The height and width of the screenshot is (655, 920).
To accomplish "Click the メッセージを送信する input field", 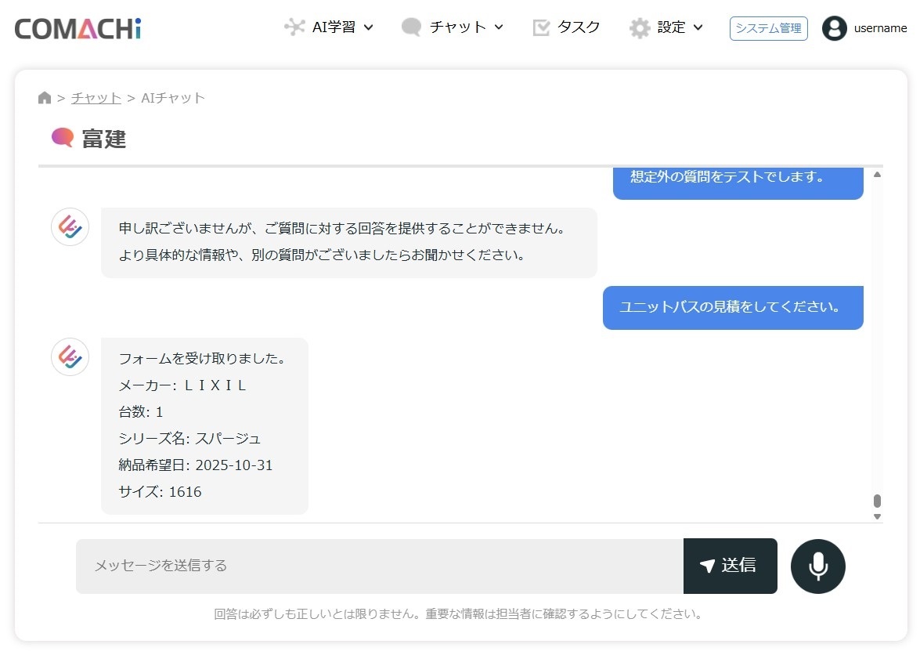I will (376, 566).
